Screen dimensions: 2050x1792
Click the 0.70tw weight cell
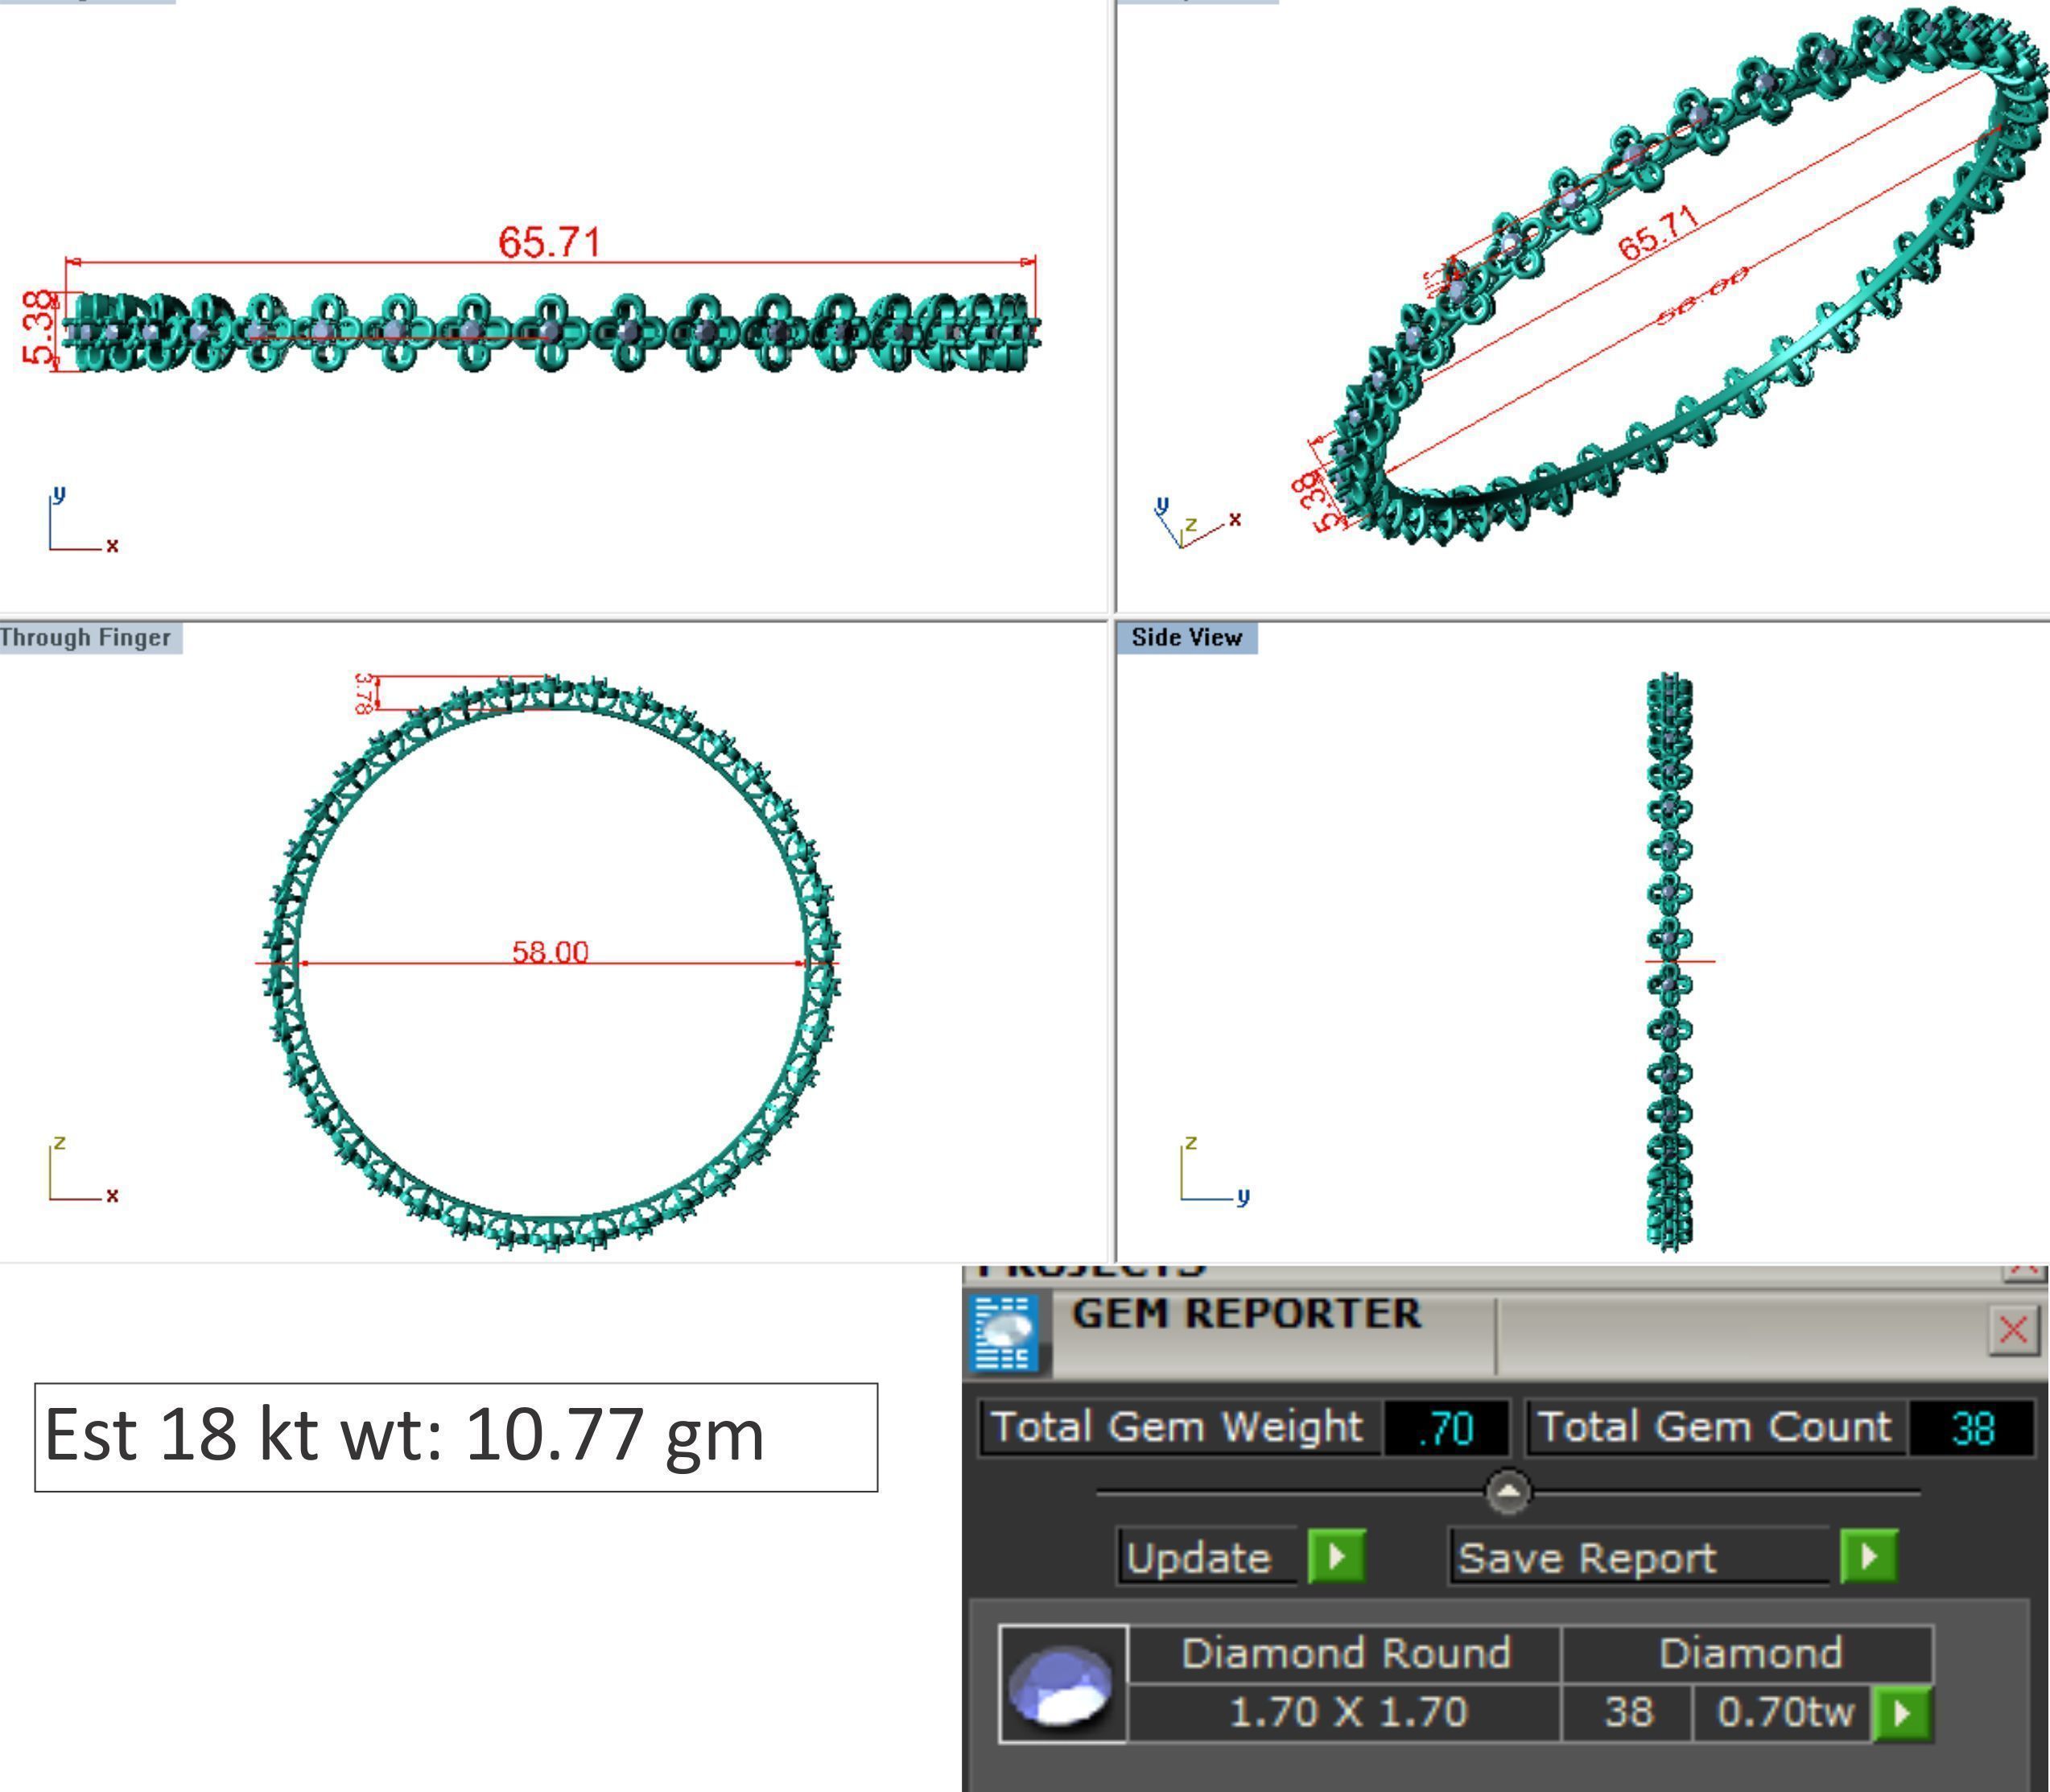coord(1783,1712)
